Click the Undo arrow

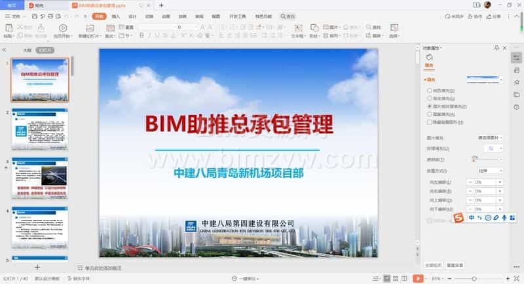tap(67, 16)
